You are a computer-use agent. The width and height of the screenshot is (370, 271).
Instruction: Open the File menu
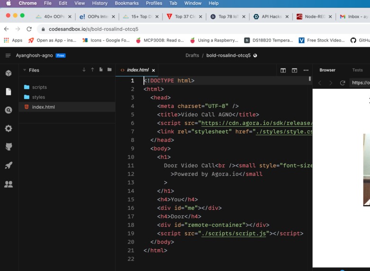47,3
